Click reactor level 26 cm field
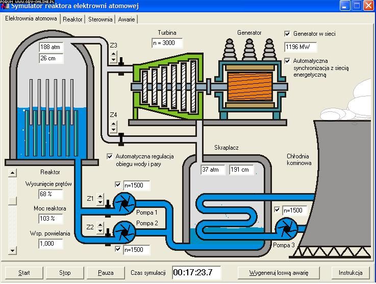Viewport: 376px width, 284px height. pos(51,58)
